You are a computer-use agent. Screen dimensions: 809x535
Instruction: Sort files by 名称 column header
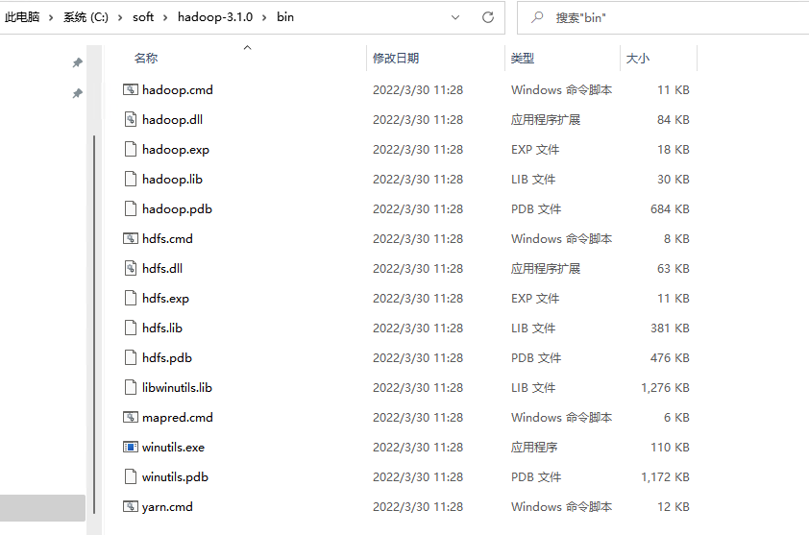point(146,59)
